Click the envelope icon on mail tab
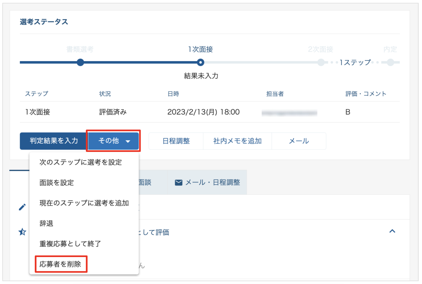Screen dimensions: 422x284 178,183
